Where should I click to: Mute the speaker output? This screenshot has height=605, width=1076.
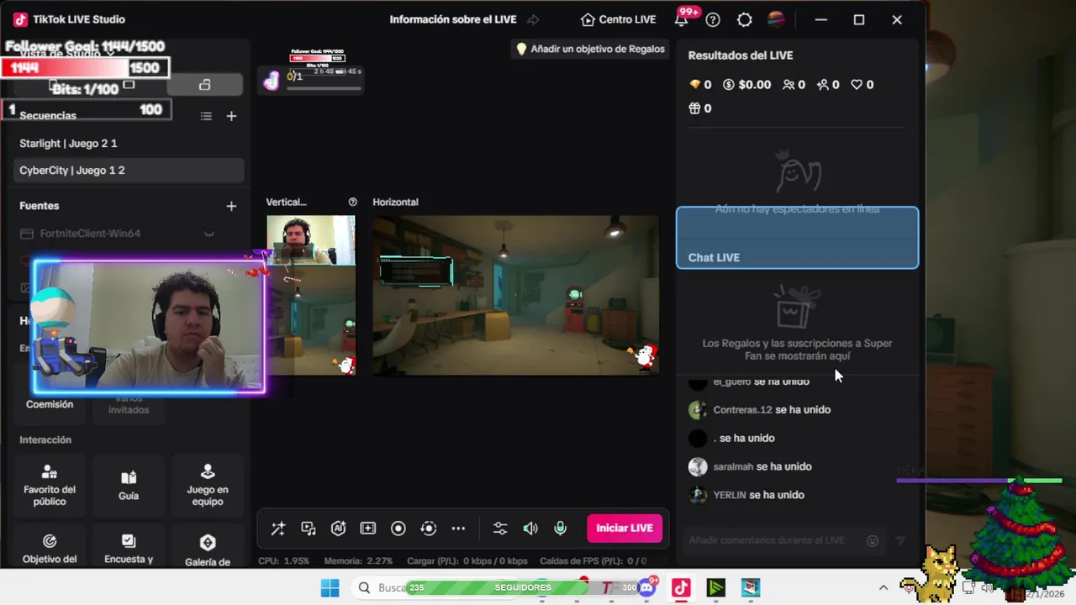(x=530, y=529)
